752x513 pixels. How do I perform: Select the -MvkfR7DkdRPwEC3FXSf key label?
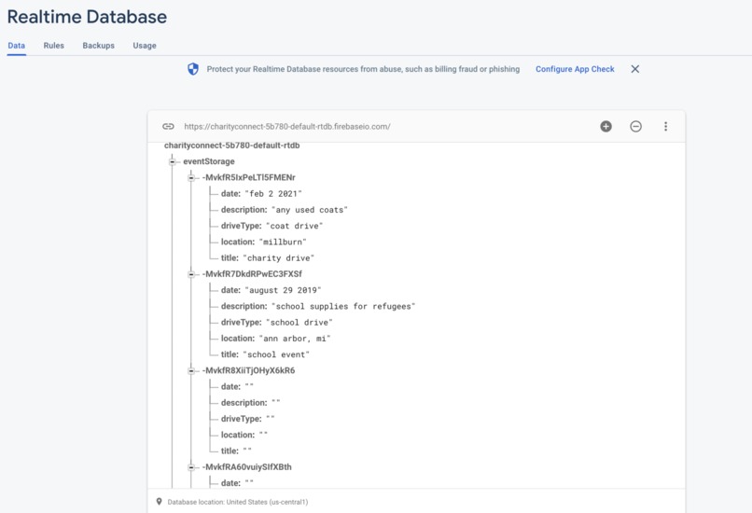(252, 274)
